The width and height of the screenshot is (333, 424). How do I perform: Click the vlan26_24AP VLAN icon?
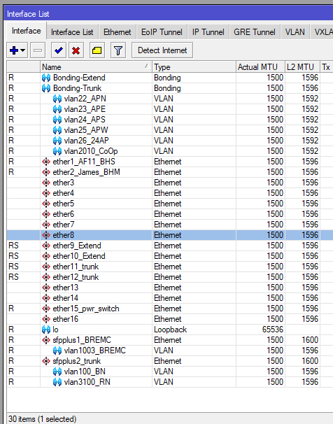coord(57,141)
